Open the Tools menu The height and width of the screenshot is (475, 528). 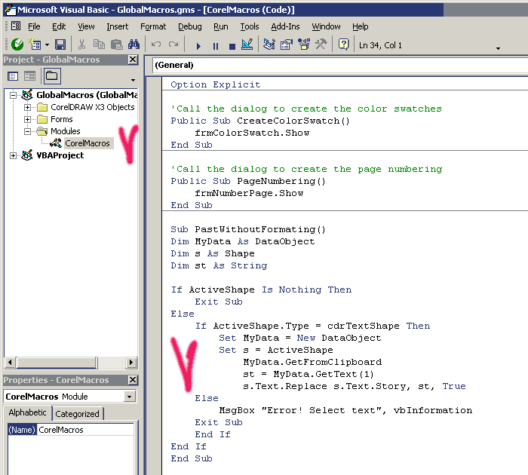250,26
